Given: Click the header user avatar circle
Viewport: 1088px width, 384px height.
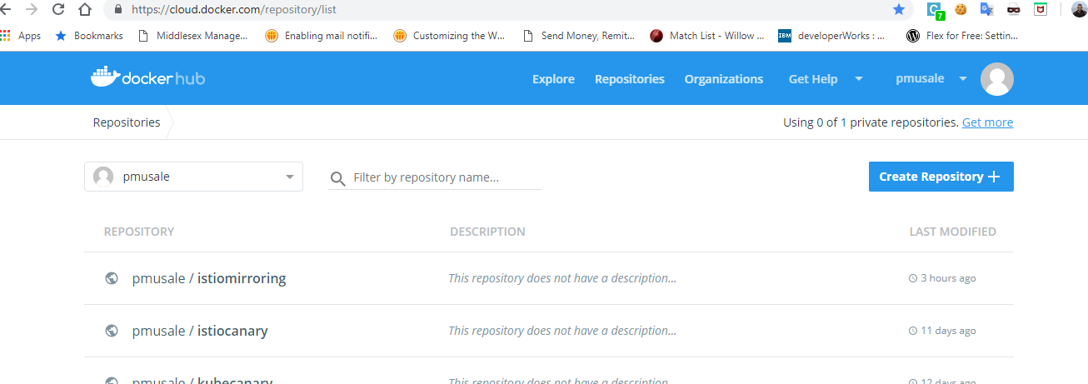Looking at the screenshot, I should click(996, 78).
